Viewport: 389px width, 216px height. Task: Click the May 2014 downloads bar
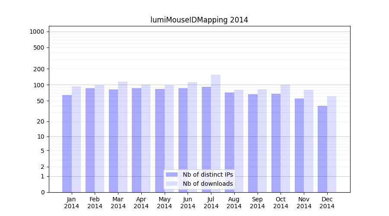point(169,138)
